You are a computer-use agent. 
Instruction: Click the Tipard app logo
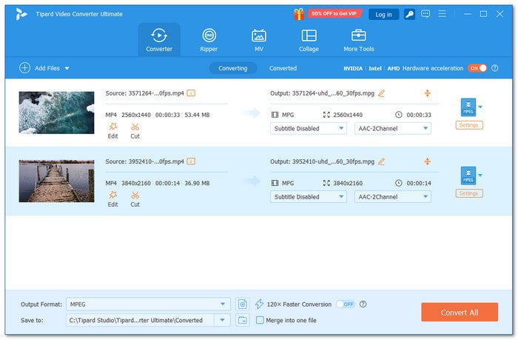(x=21, y=14)
